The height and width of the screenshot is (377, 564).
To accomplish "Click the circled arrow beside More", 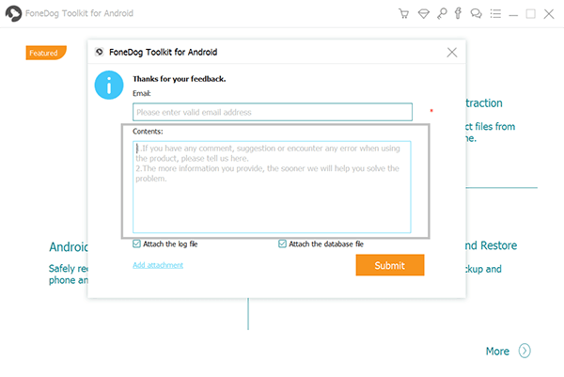I will click(525, 351).
